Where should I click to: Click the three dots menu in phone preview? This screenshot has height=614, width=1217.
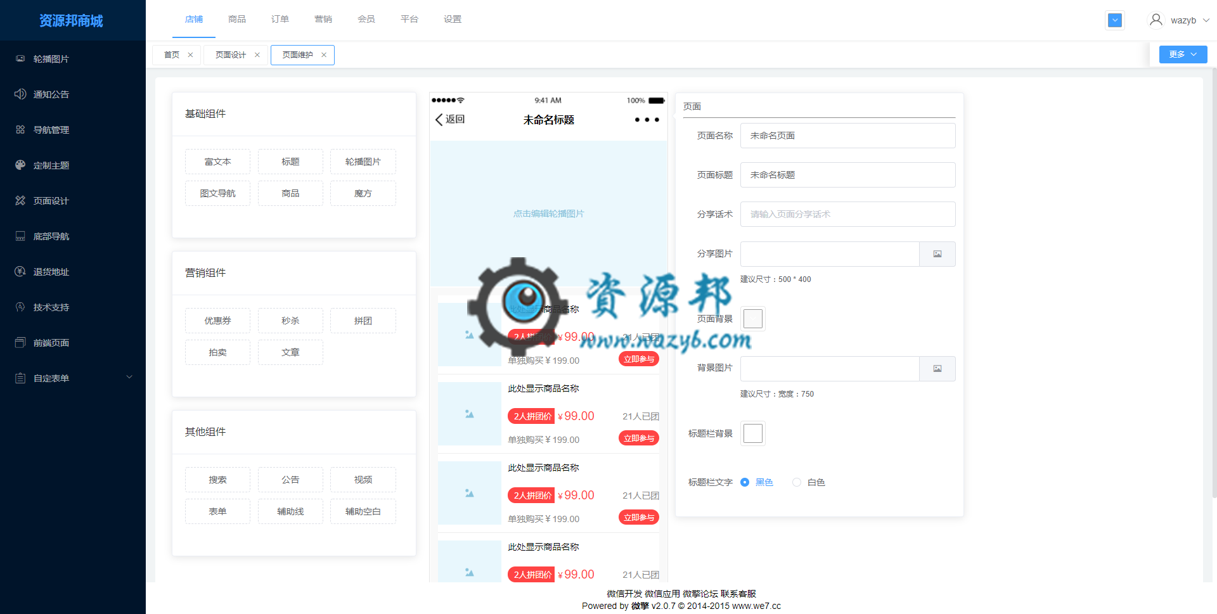coord(647,120)
